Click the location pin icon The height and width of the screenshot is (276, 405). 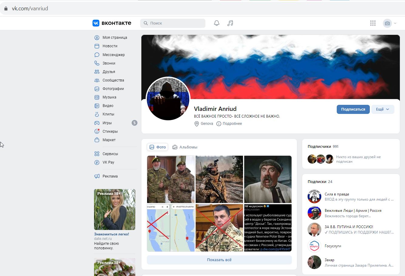coord(197,124)
